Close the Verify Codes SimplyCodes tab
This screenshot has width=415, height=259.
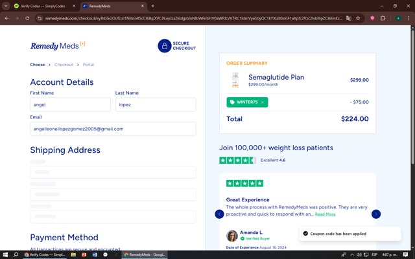pos(74,6)
